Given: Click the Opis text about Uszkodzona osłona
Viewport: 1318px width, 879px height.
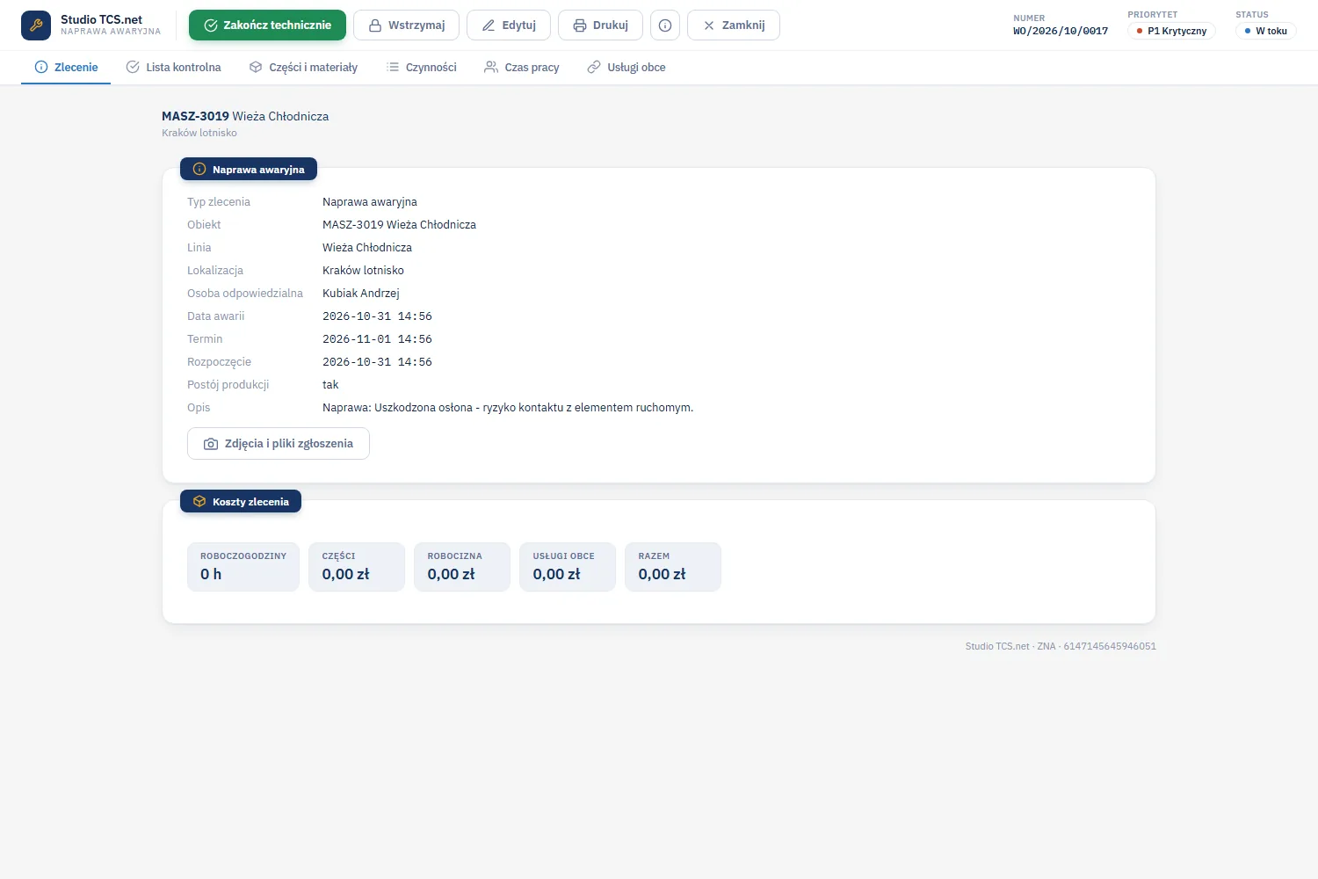Looking at the screenshot, I should (x=508, y=408).
